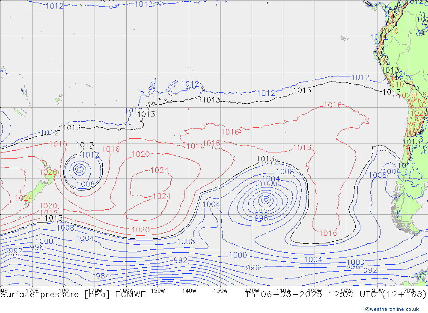The width and height of the screenshot is (428, 313).
Task: Select the 150W longitude label
Action: [158, 291]
